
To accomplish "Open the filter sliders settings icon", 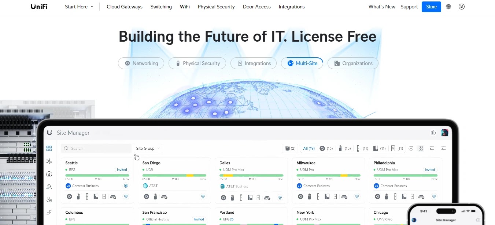I will click(443, 148).
